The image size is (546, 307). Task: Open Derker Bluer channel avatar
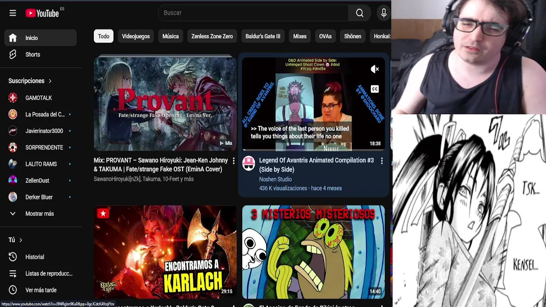(13, 197)
